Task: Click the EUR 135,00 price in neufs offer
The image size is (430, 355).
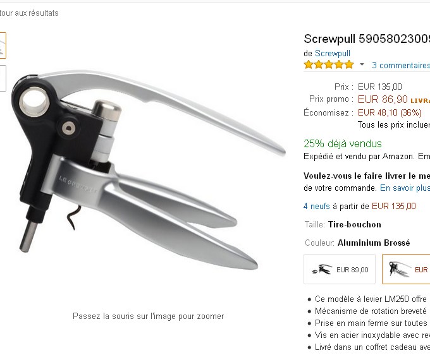Action: tap(393, 206)
